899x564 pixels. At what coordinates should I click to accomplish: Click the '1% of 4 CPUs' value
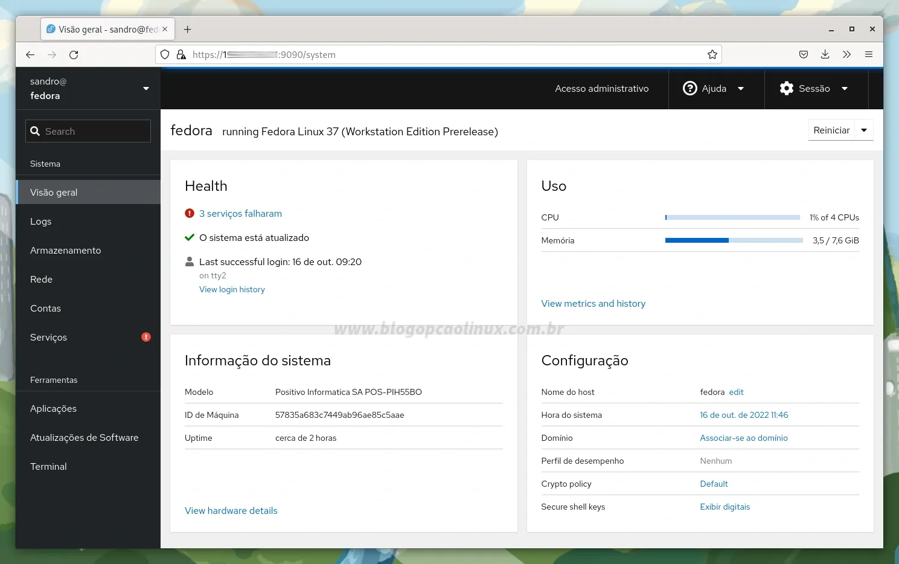[x=834, y=217]
